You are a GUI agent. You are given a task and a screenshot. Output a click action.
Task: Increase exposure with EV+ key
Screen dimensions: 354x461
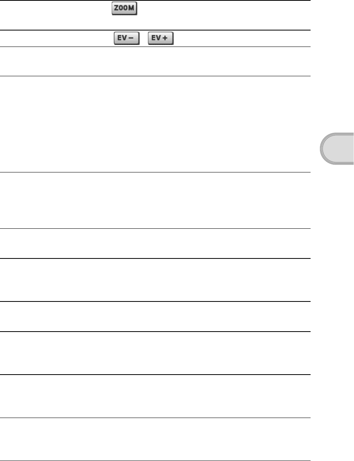click(x=160, y=38)
